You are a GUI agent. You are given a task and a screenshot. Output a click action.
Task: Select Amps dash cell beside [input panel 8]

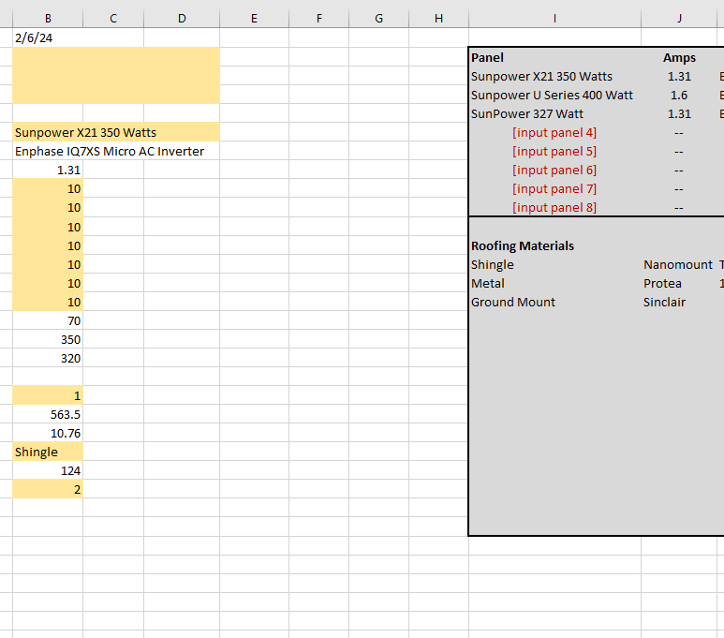click(x=679, y=208)
